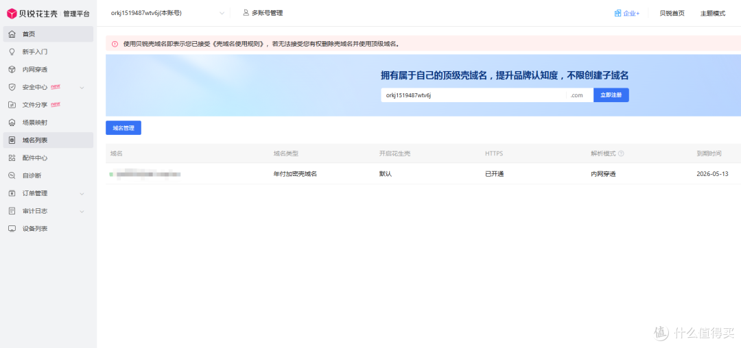Click the 多账号管理 user icon
741x348 pixels.
tap(246, 13)
